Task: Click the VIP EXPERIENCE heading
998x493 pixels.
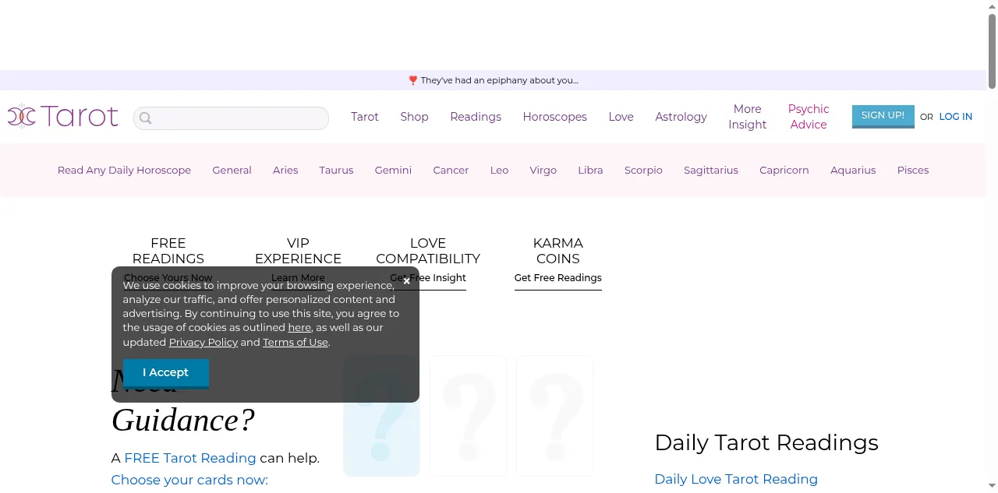Action: click(298, 251)
